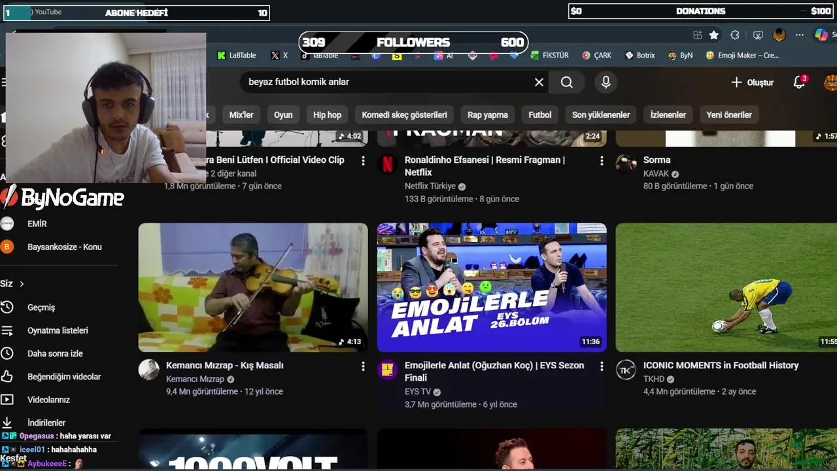
Task: Open Kemancı Mızrap - Kış Masalı title
Action: (225, 366)
